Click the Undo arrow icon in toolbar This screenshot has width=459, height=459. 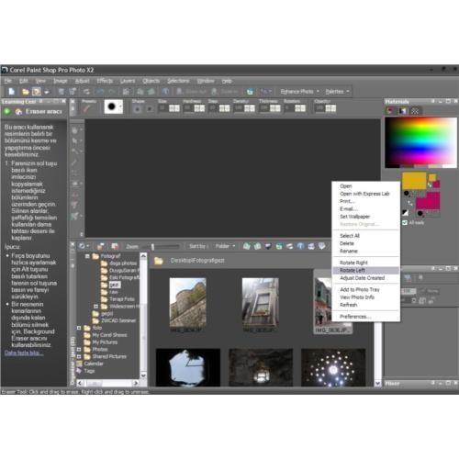click(100, 92)
